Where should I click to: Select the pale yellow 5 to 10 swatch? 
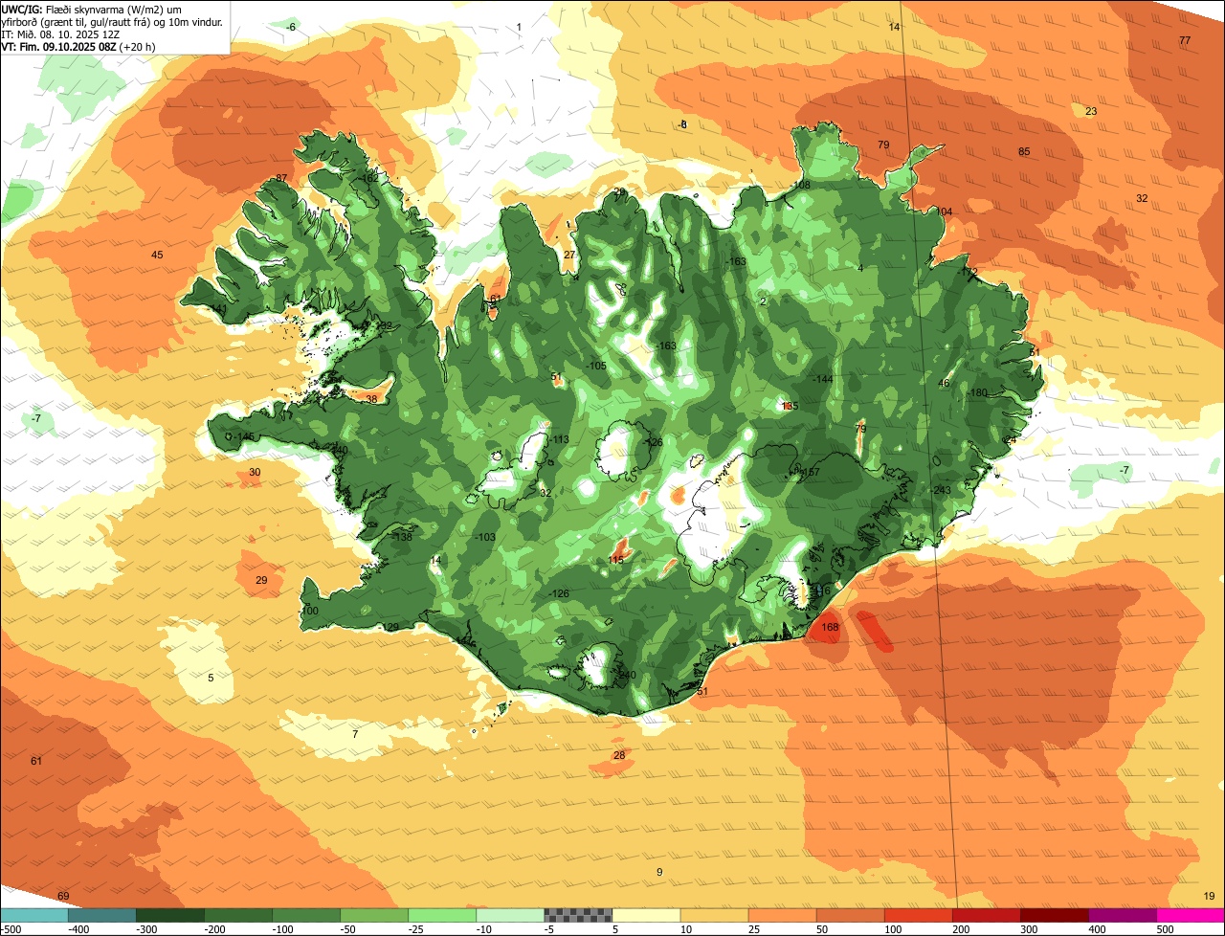click(646, 915)
